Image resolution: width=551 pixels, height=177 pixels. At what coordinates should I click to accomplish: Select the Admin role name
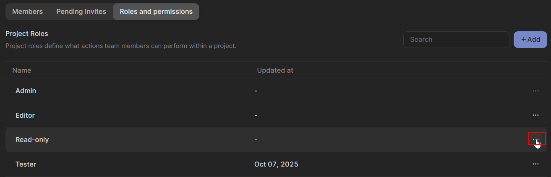click(x=26, y=91)
